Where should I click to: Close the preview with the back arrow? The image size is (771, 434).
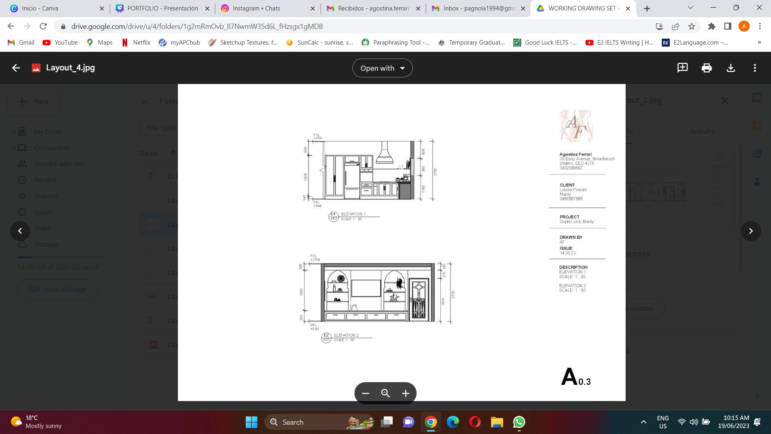tap(16, 68)
